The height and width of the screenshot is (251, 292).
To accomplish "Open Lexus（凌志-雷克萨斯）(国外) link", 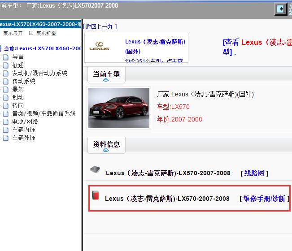I will pos(155,47).
